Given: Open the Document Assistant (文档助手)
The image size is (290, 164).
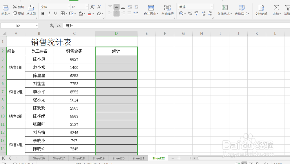Looking at the screenshot, I should point(261,10).
